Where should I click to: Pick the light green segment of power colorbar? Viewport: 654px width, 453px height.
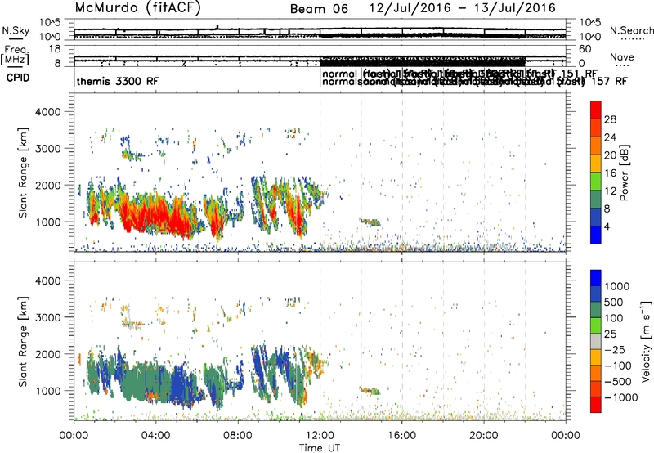(x=596, y=182)
